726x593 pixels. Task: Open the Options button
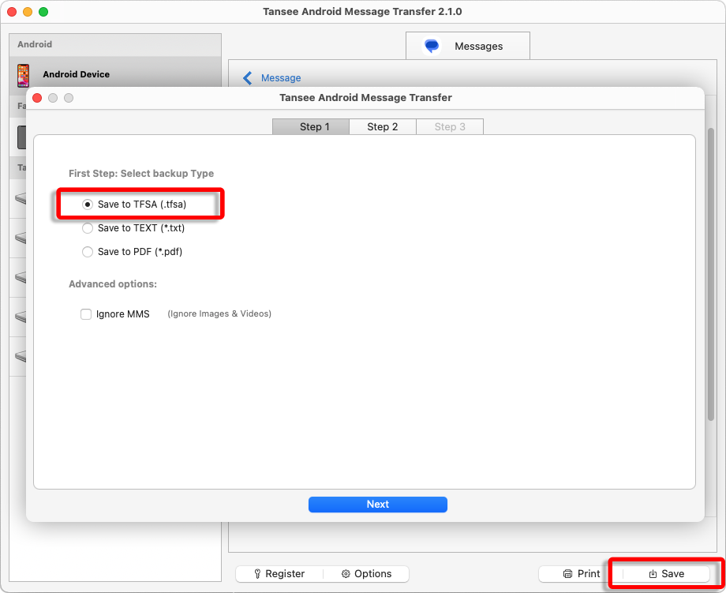(366, 574)
